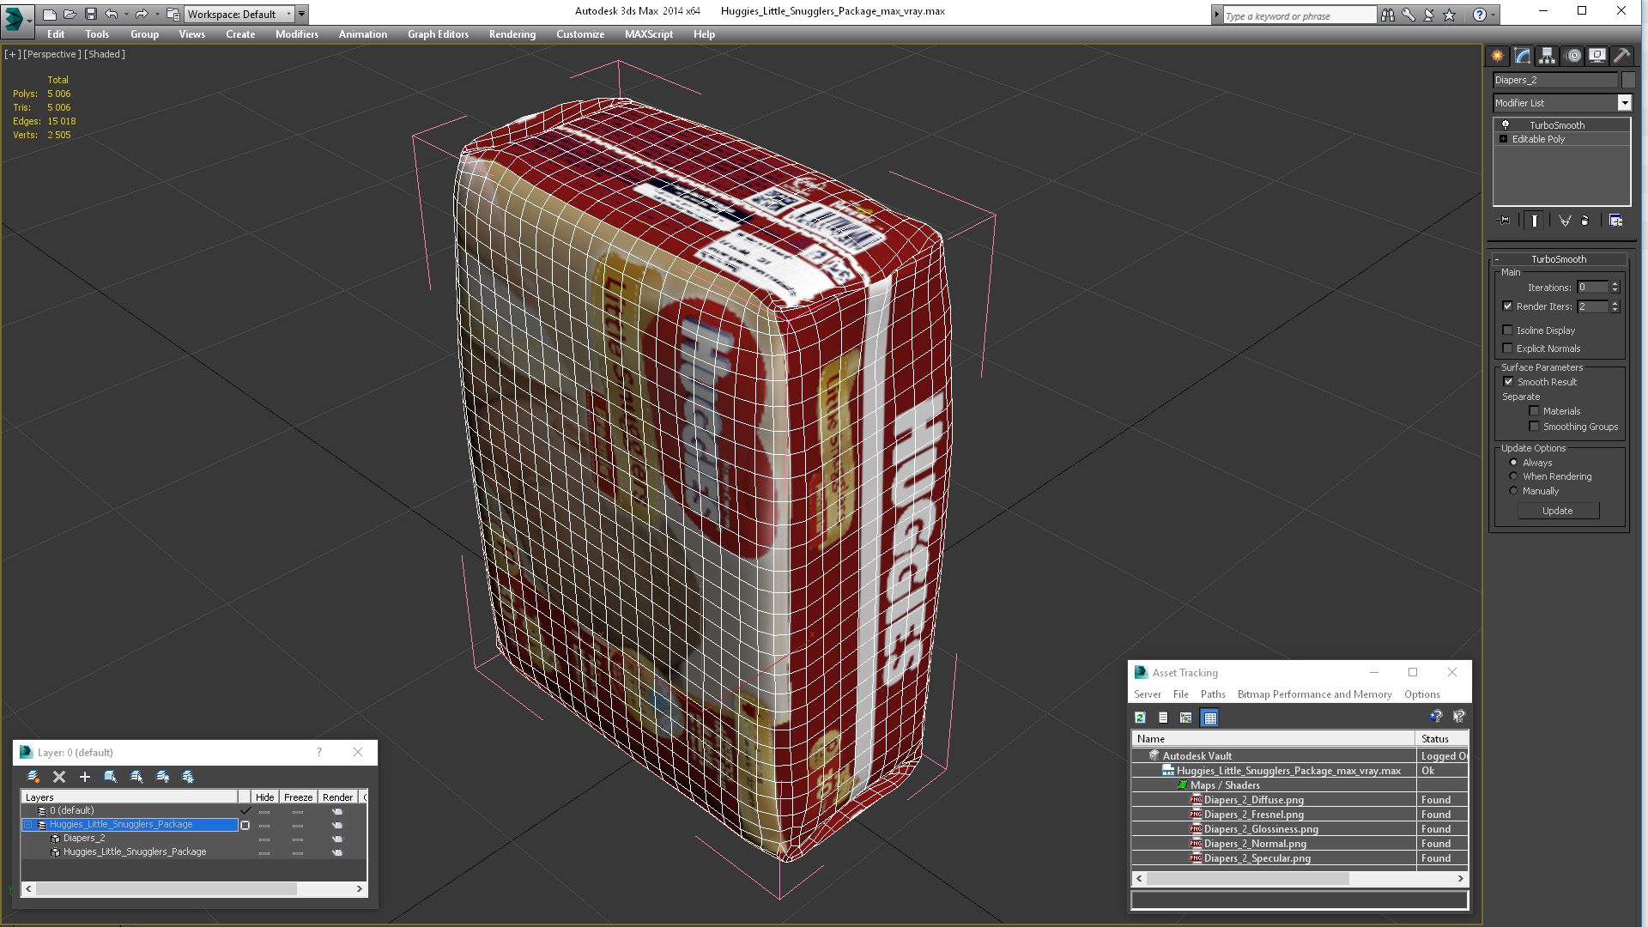Click the Undo arrow icon
Screen dimensions: 1648x927
click(x=112, y=14)
